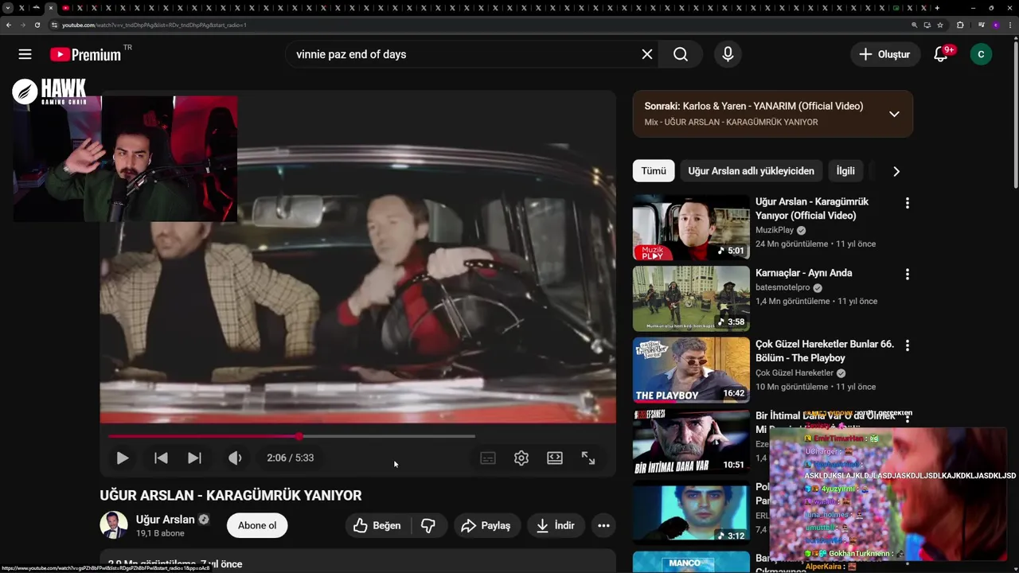
Task: Mute the video volume
Action: (235, 458)
